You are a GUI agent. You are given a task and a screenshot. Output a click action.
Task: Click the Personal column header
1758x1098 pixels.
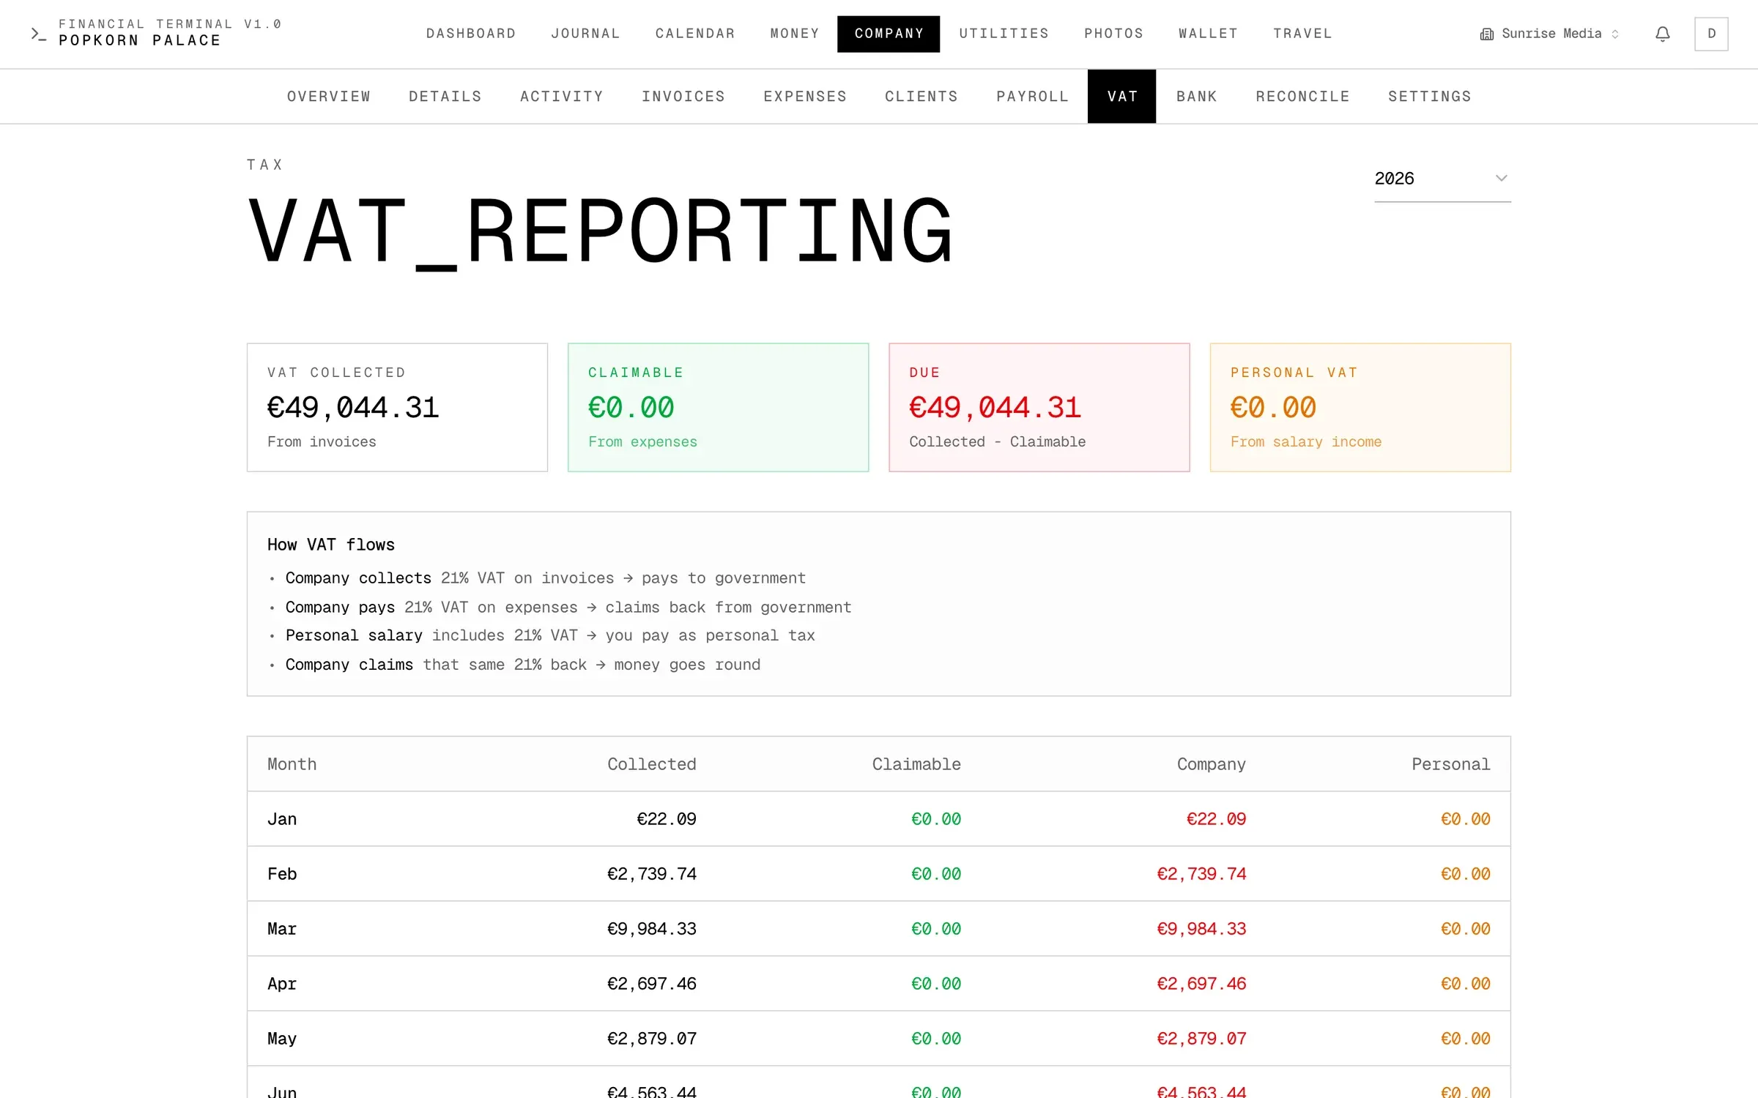1450,764
